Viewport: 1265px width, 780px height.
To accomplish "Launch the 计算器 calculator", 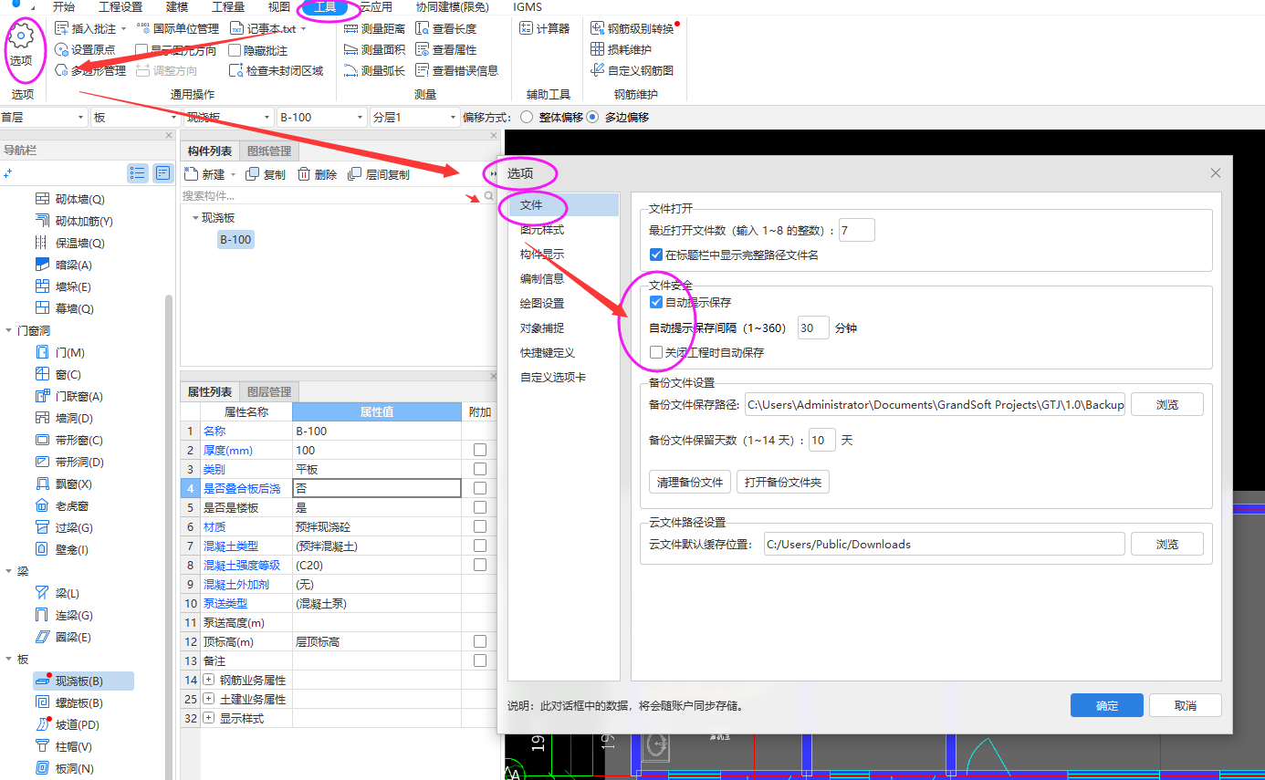I will pos(544,29).
